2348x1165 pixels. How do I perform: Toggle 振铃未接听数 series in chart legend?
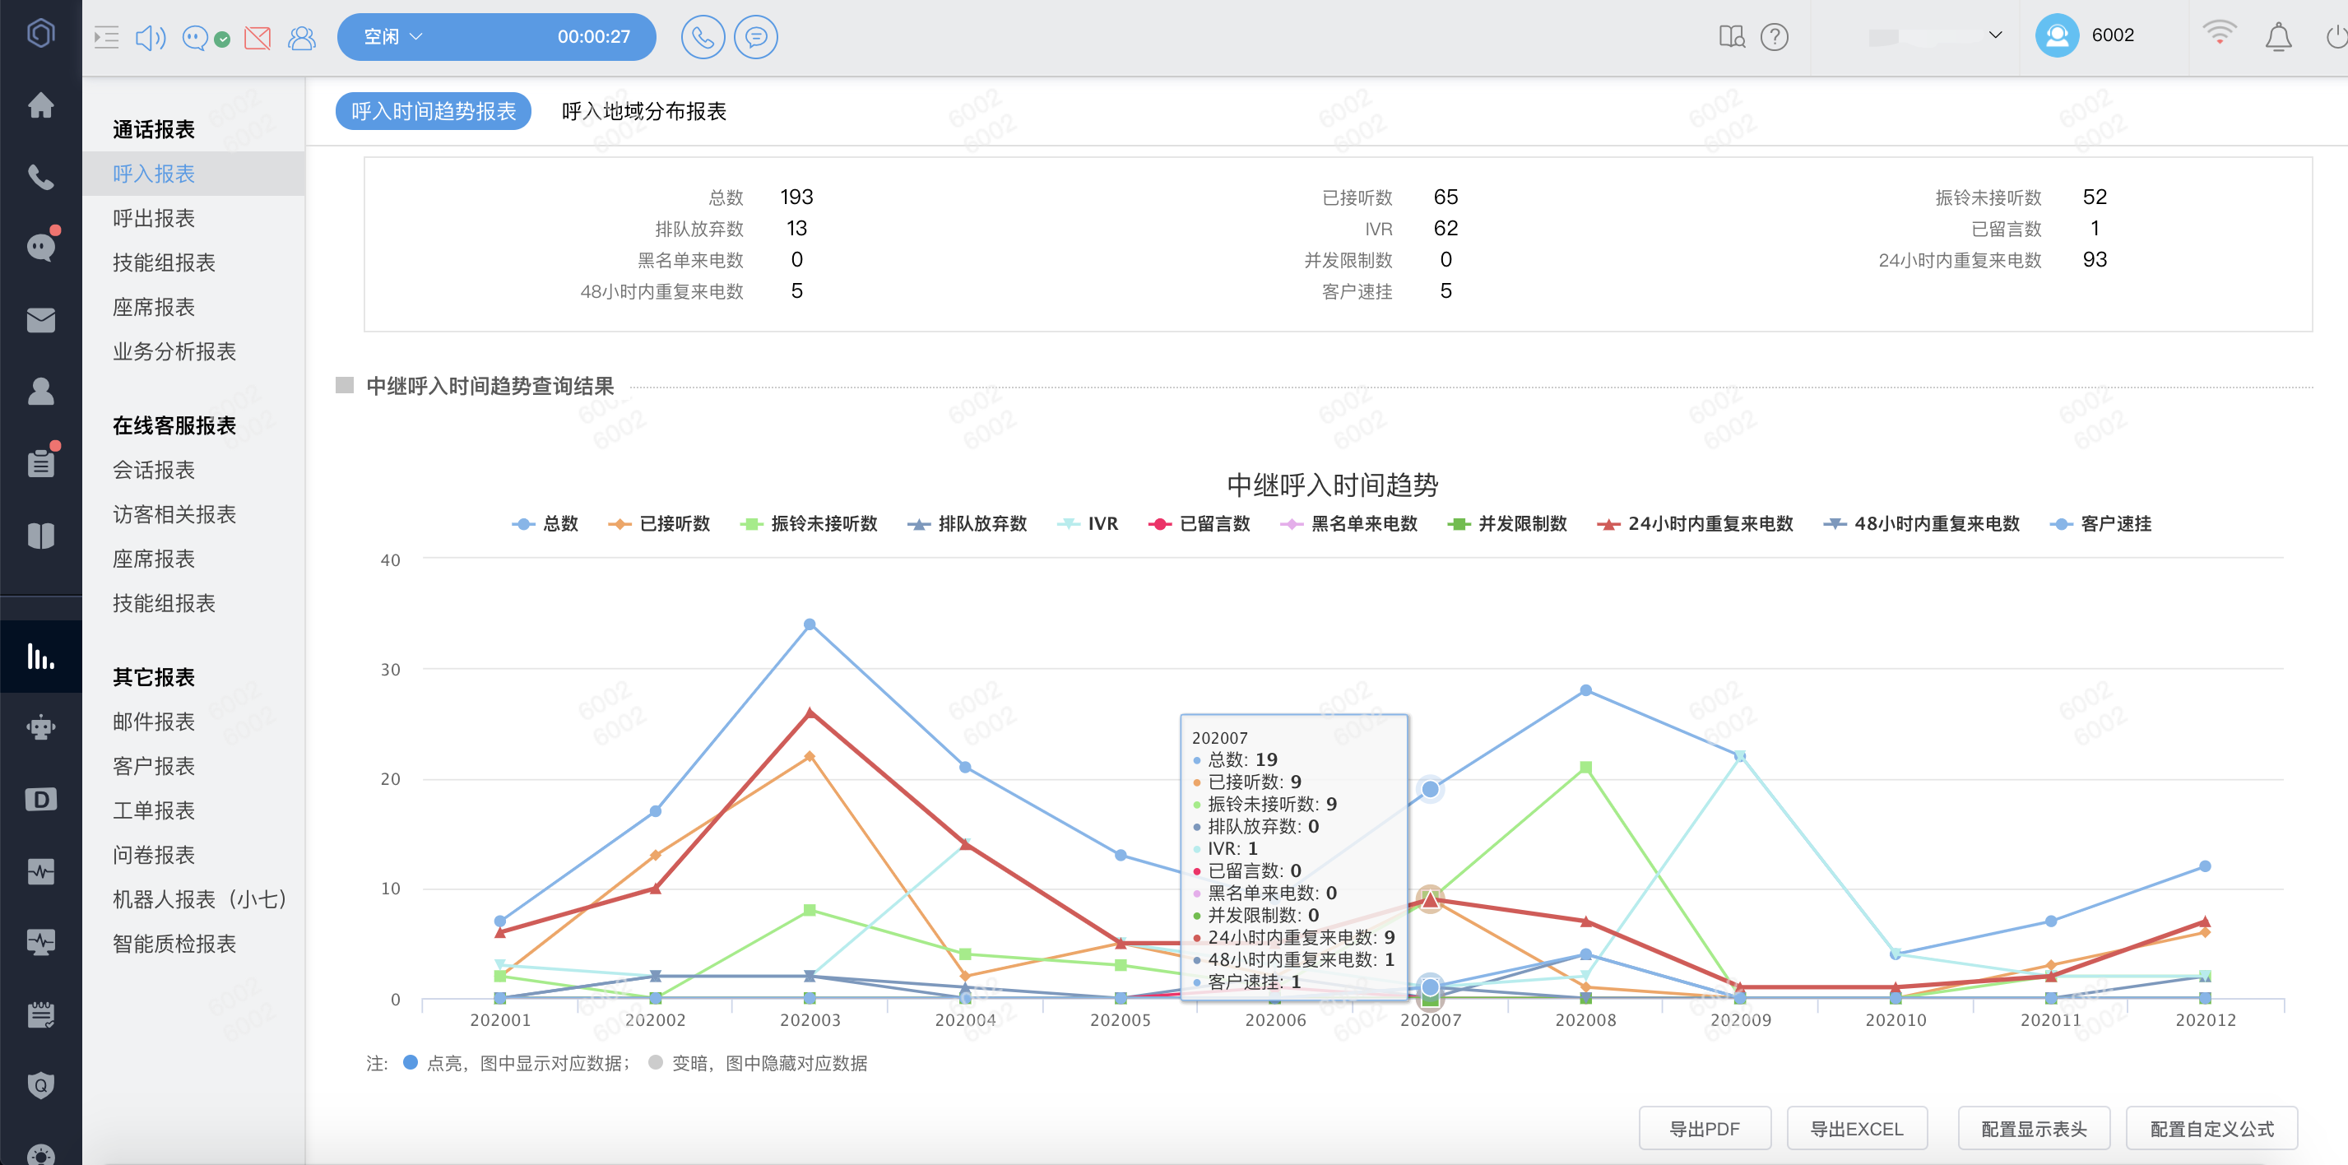tap(809, 523)
